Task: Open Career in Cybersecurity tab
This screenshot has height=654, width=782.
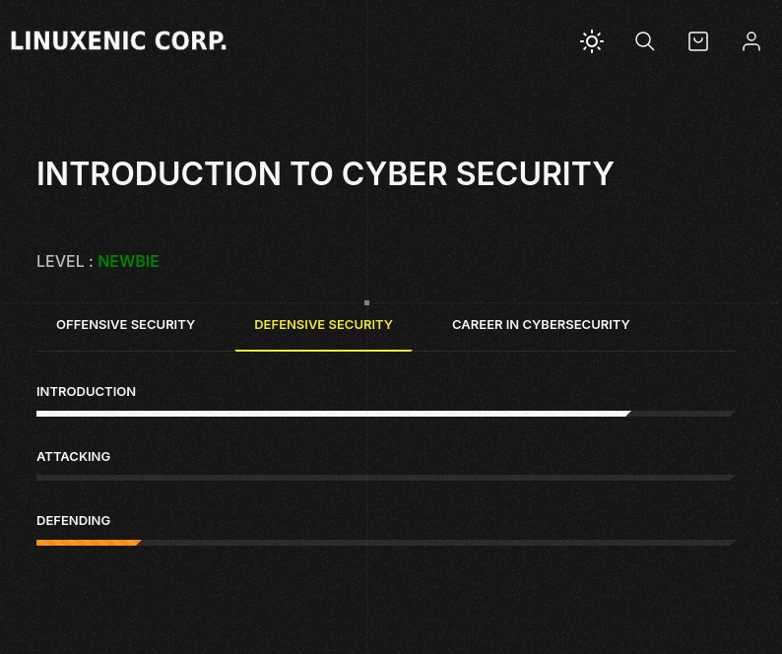Action: pos(541,325)
